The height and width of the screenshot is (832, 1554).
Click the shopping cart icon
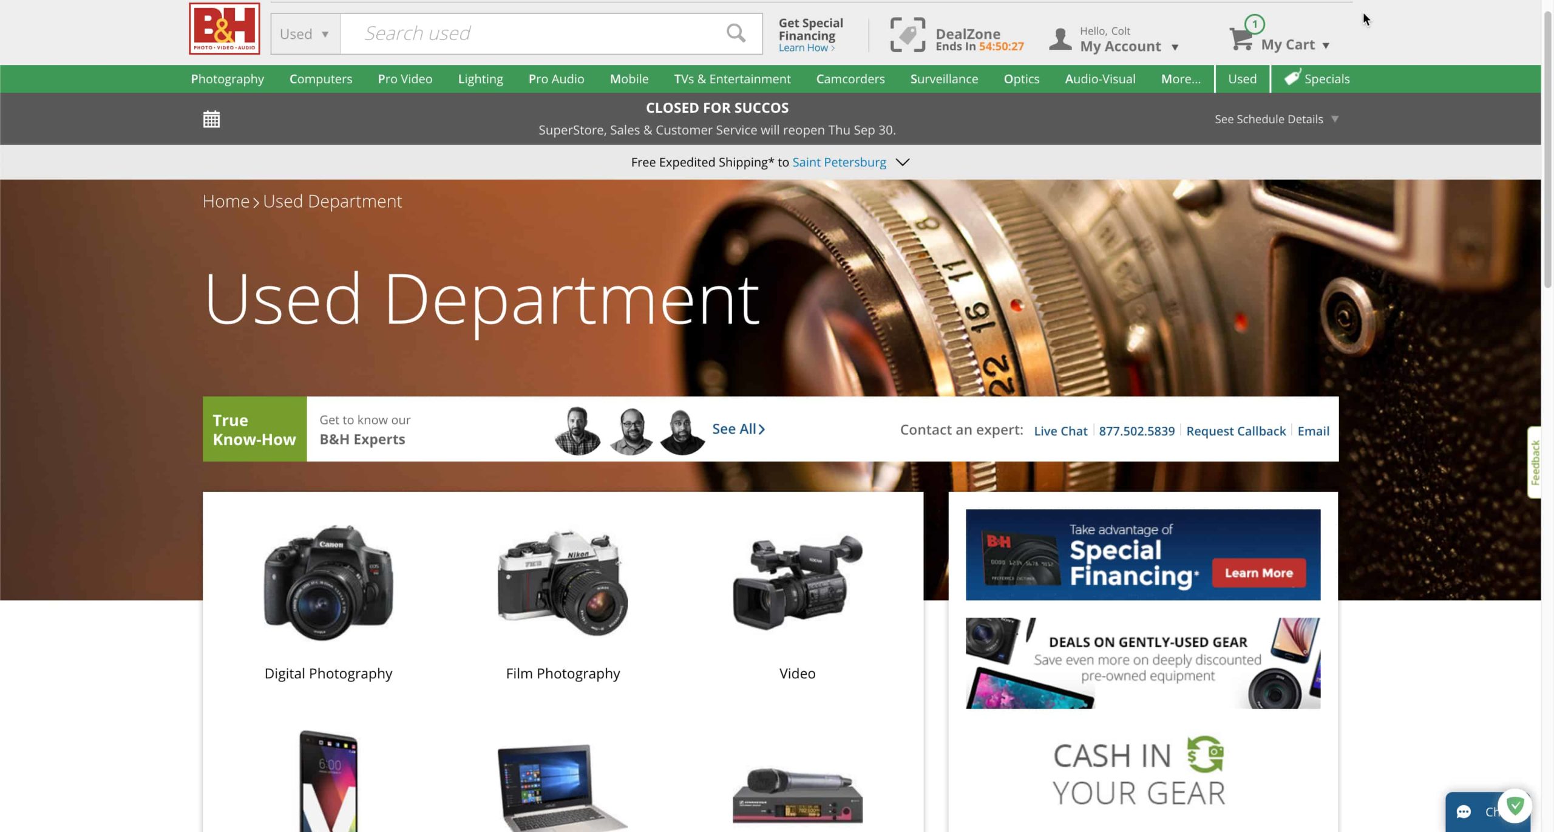[x=1241, y=39]
